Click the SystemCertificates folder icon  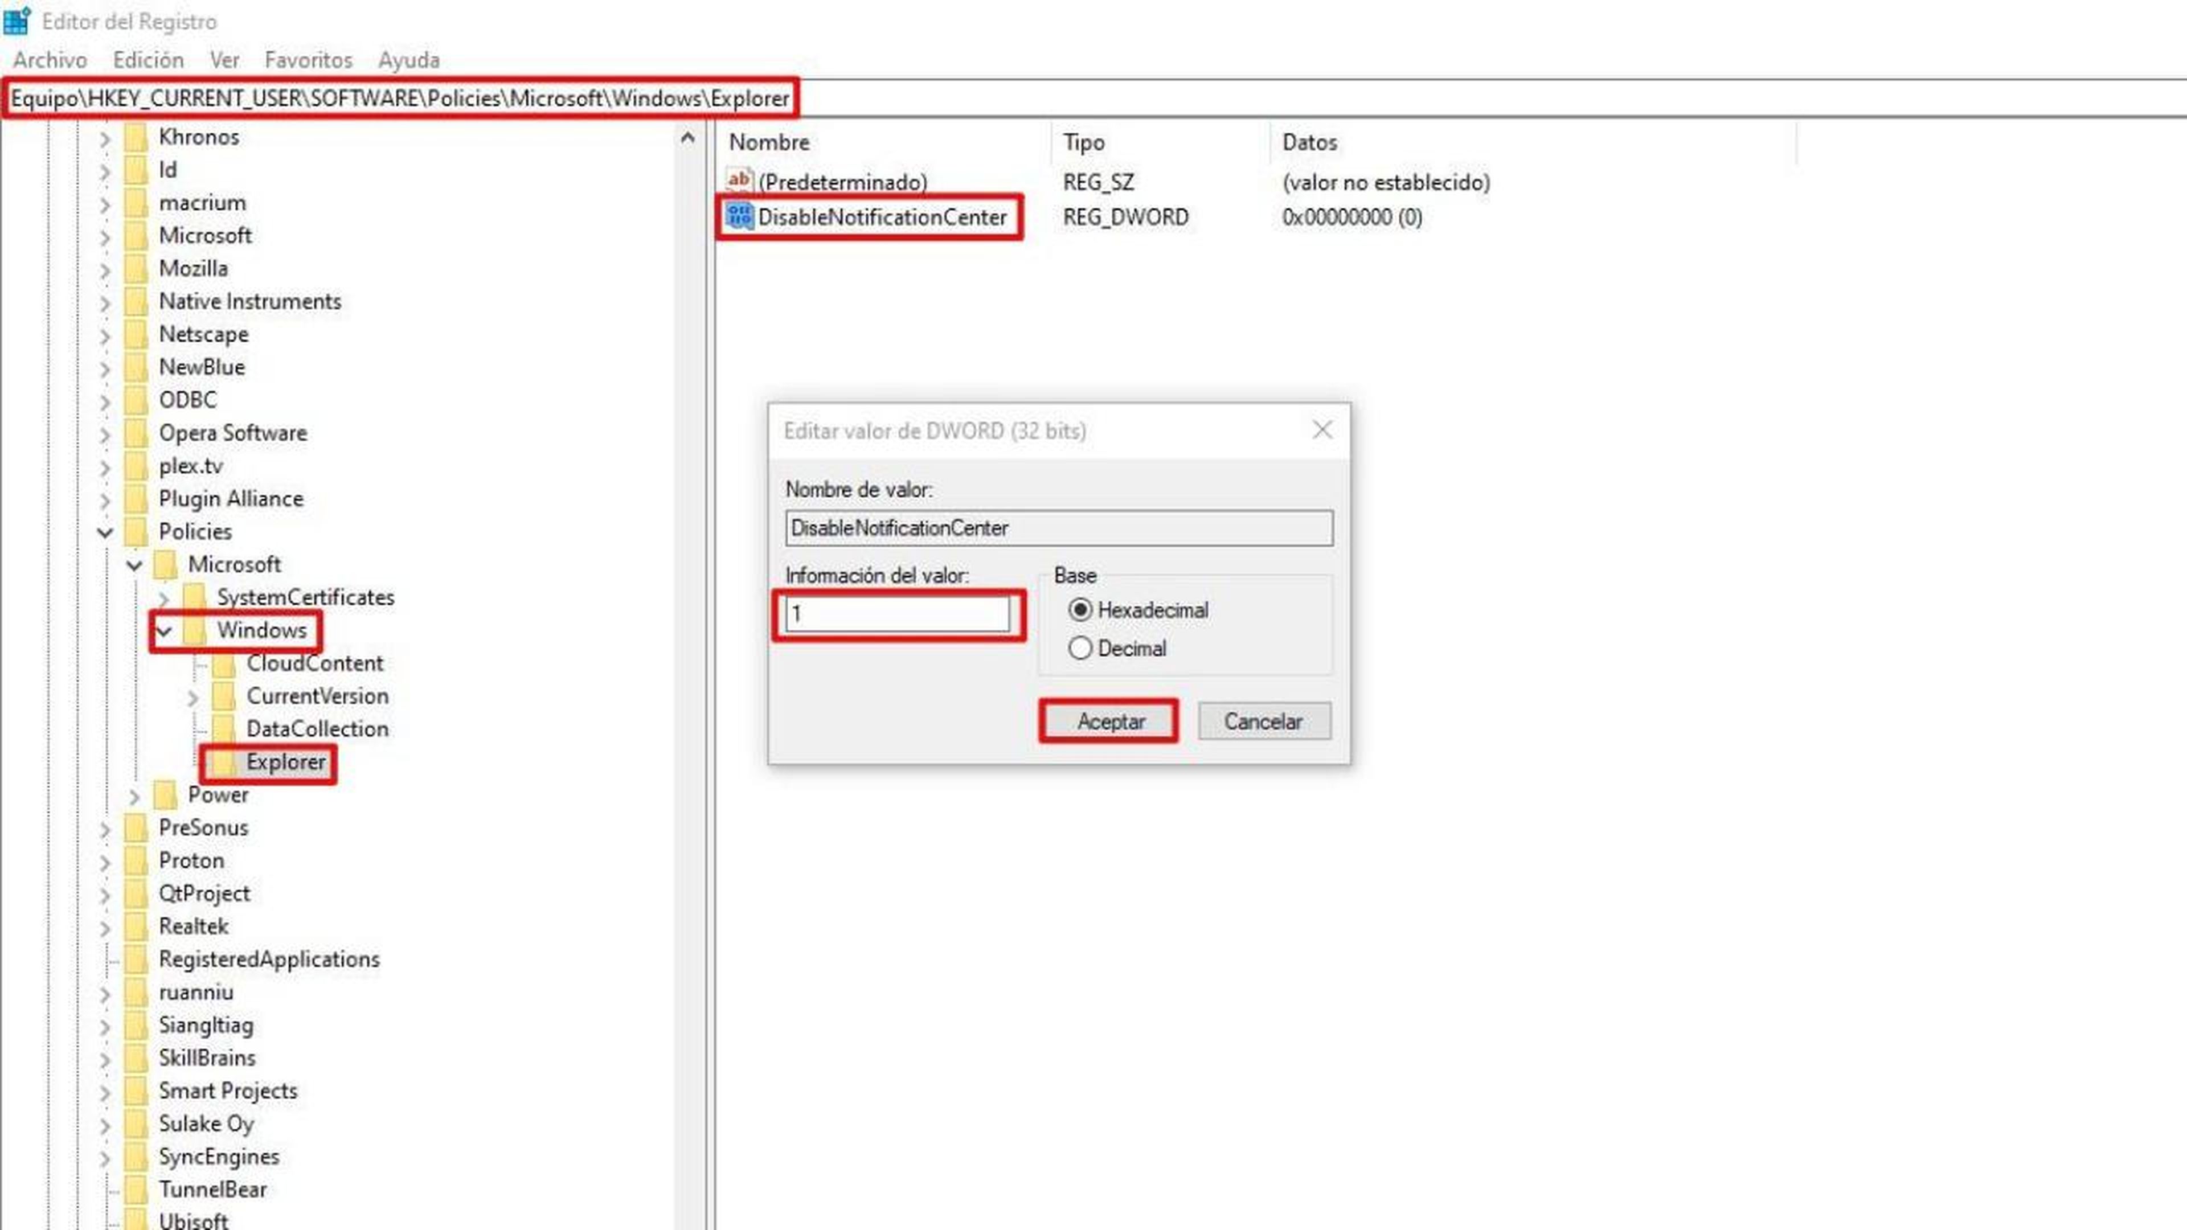[195, 597]
